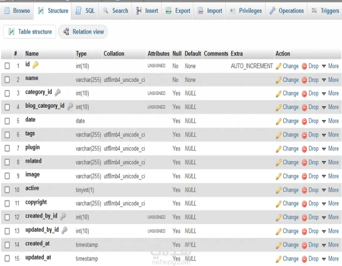Click Change link for blog_category_id column
This screenshot has height=266, width=342.
291,107
